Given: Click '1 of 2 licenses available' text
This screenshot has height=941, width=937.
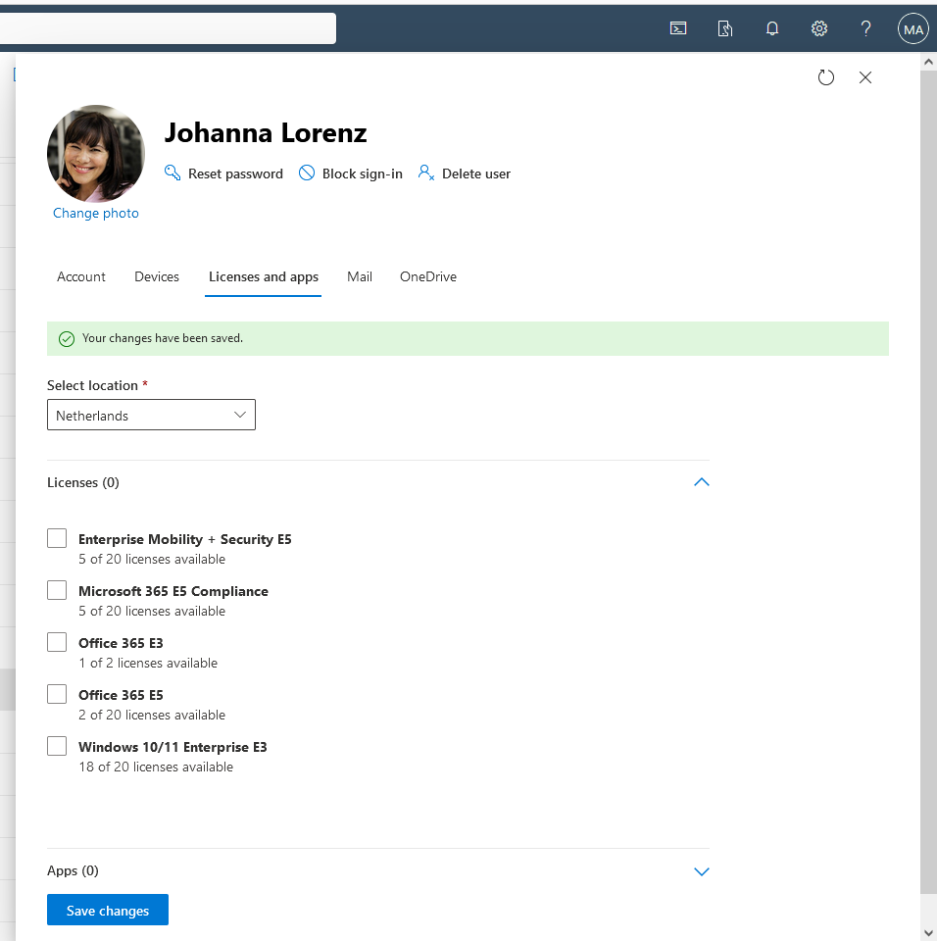Looking at the screenshot, I should click(x=148, y=664).
